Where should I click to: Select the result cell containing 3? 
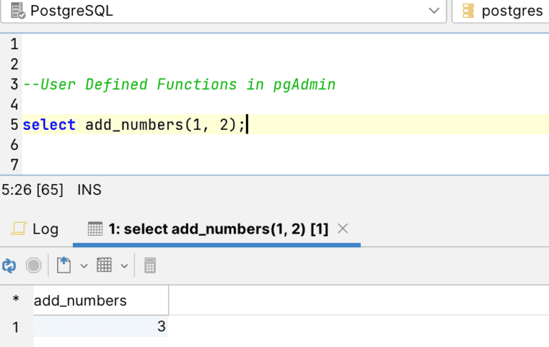pos(100,326)
